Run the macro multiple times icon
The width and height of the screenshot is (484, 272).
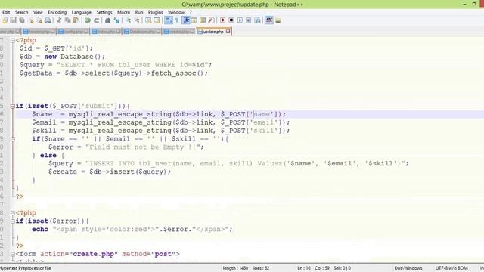[x=249, y=20]
